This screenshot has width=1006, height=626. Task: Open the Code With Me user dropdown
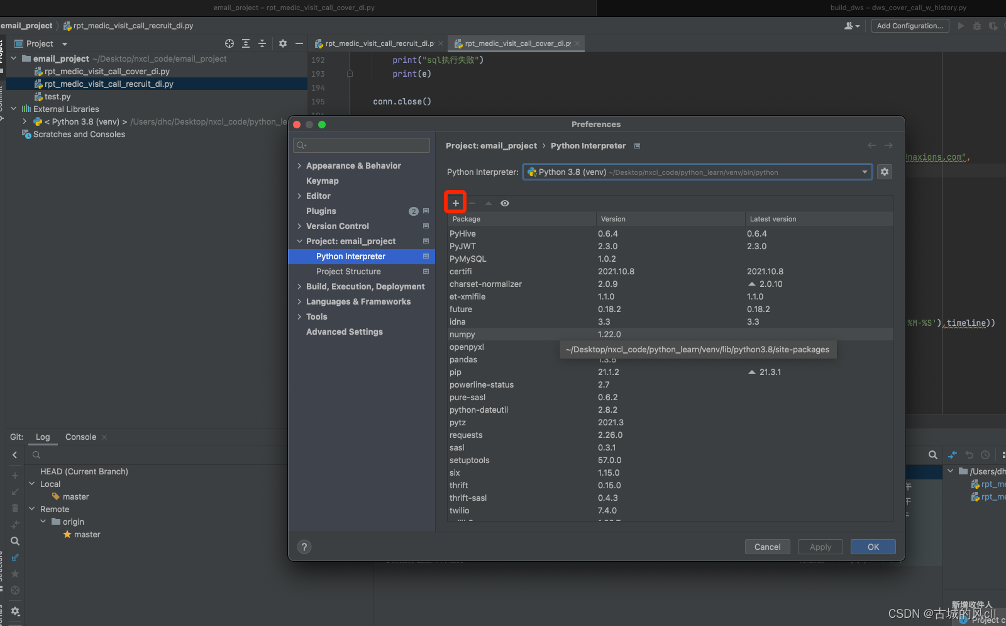click(x=852, y=26)
